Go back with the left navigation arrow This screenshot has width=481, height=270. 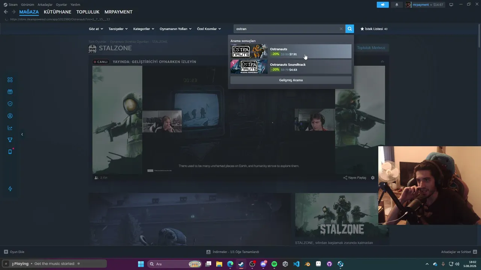pos(6,12)
